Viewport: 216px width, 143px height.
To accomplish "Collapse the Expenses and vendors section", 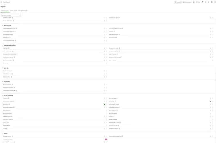I will pos(3,45).
